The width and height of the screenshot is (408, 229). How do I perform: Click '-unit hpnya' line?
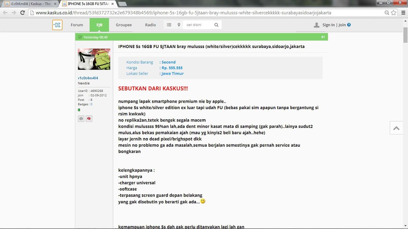(130, 177)
